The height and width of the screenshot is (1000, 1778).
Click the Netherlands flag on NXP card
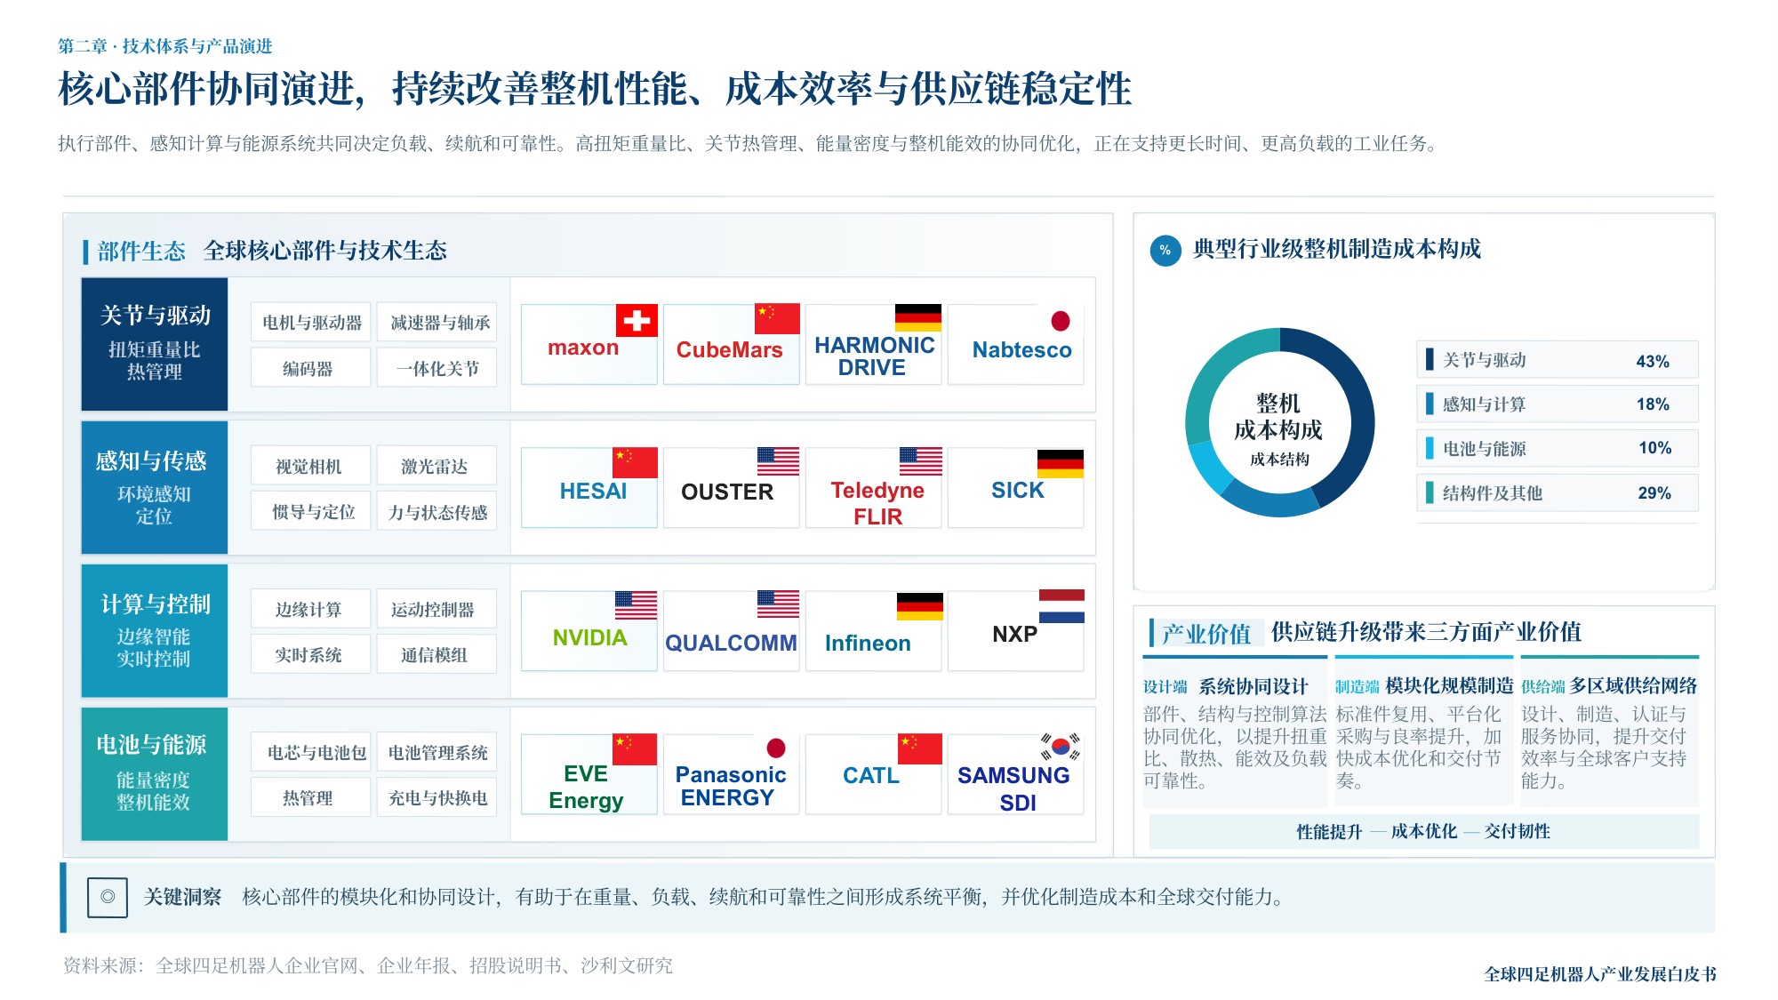[x=1061, y=605]
